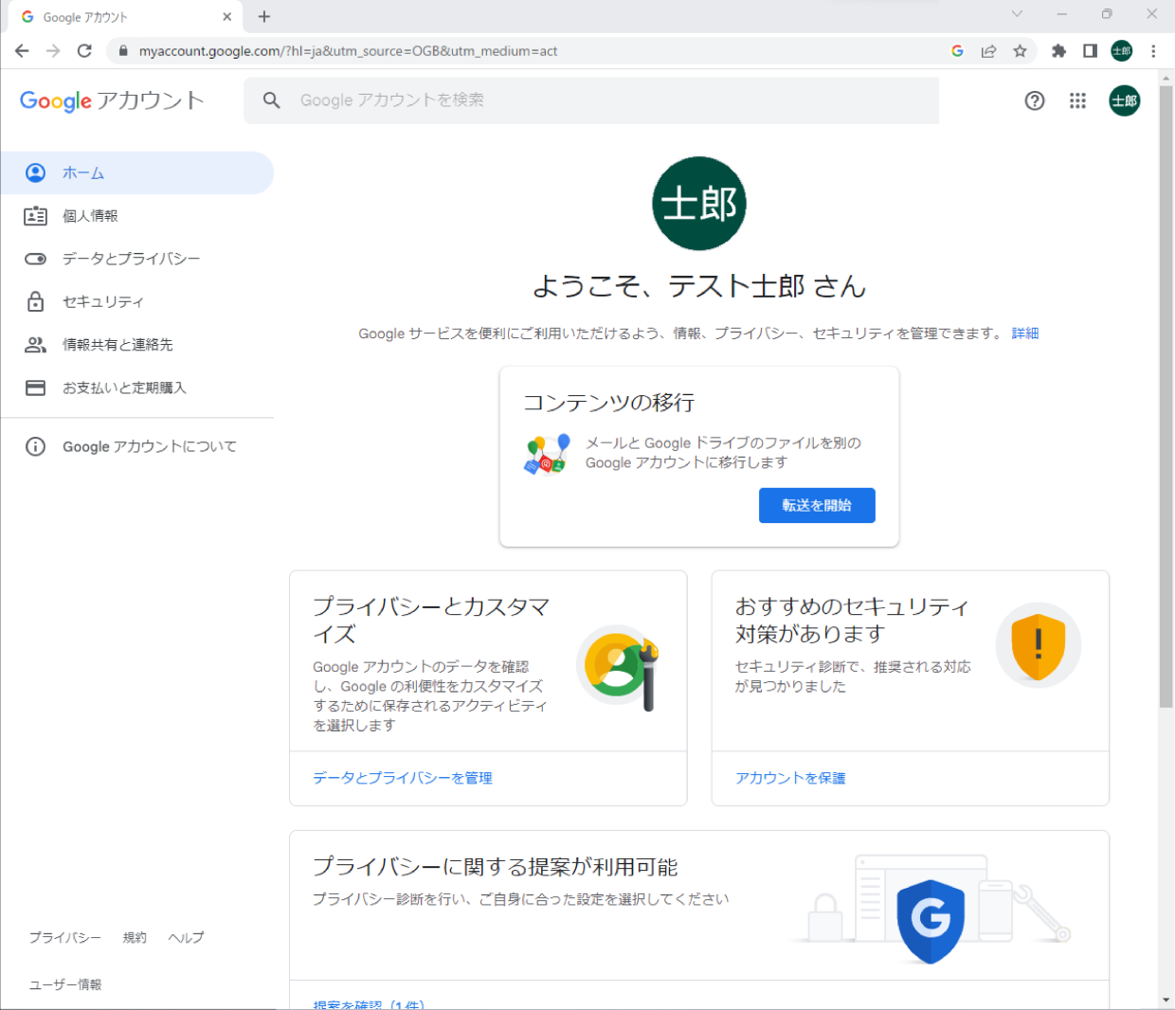1175x1010 pixels.
Task: Select 情報共有と連絡先 in the sidebar
Action: [137, 345]
